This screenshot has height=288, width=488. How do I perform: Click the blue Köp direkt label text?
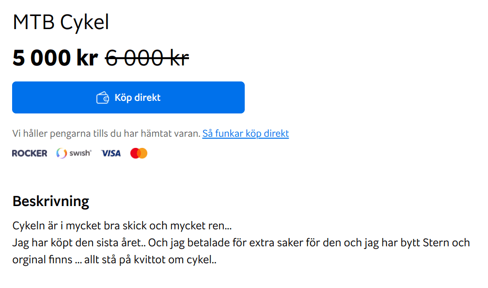(137, 97)
